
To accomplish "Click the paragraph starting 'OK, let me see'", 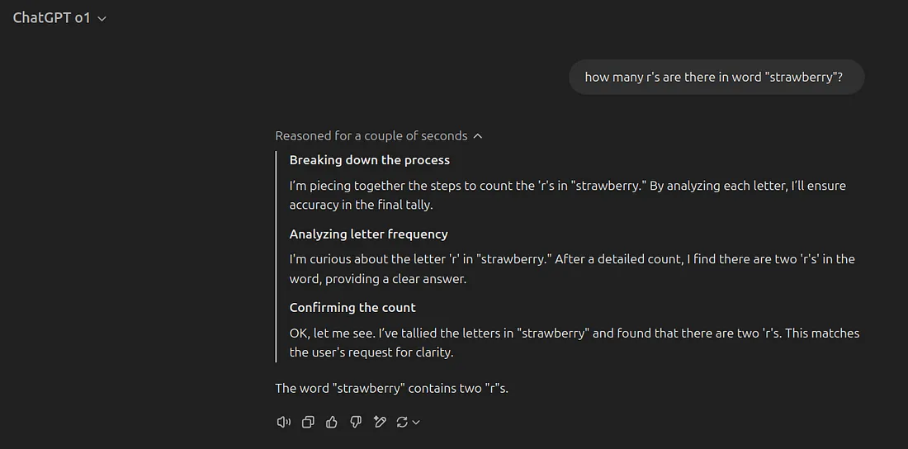I will point(575,343).
